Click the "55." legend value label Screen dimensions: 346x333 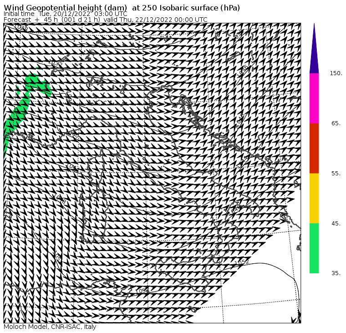(336, 174)
